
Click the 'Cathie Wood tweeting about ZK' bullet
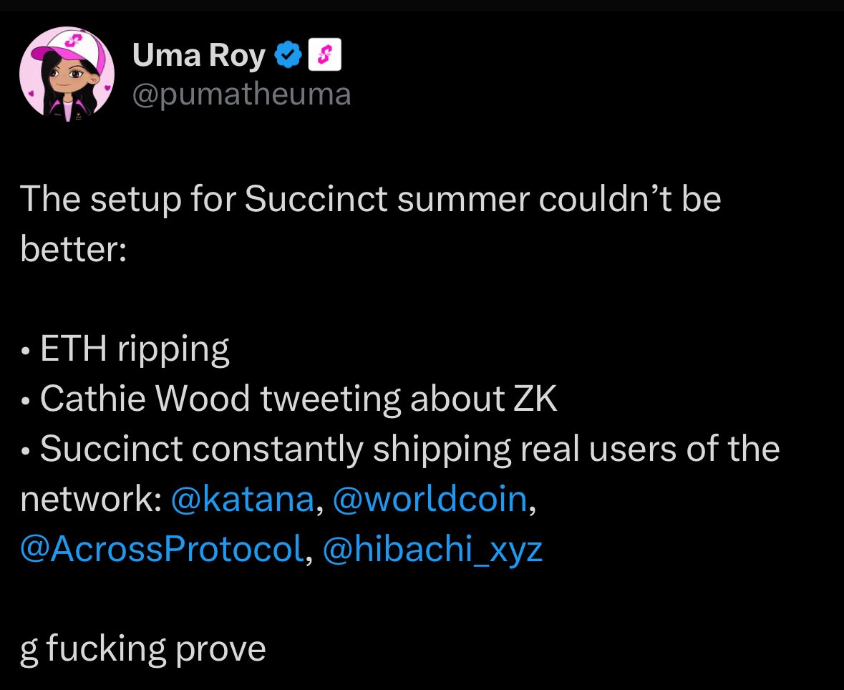(288, 399)
